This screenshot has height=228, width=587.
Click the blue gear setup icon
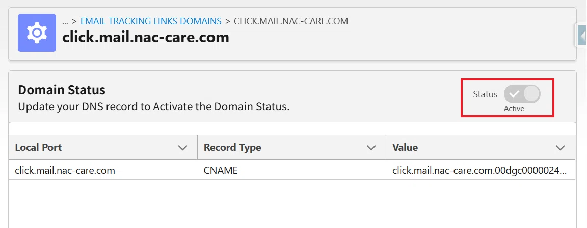37,33
